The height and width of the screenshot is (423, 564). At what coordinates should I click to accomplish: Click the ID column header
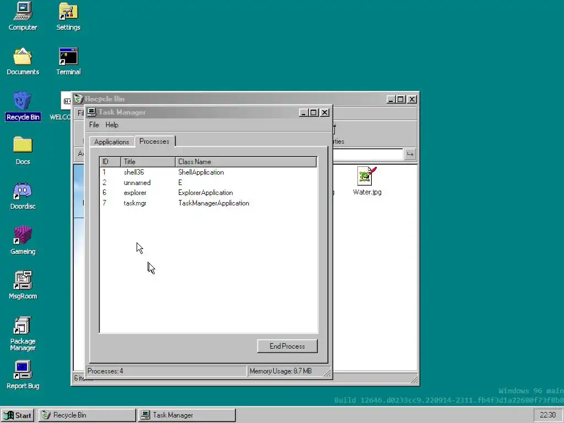coord(110,162)
